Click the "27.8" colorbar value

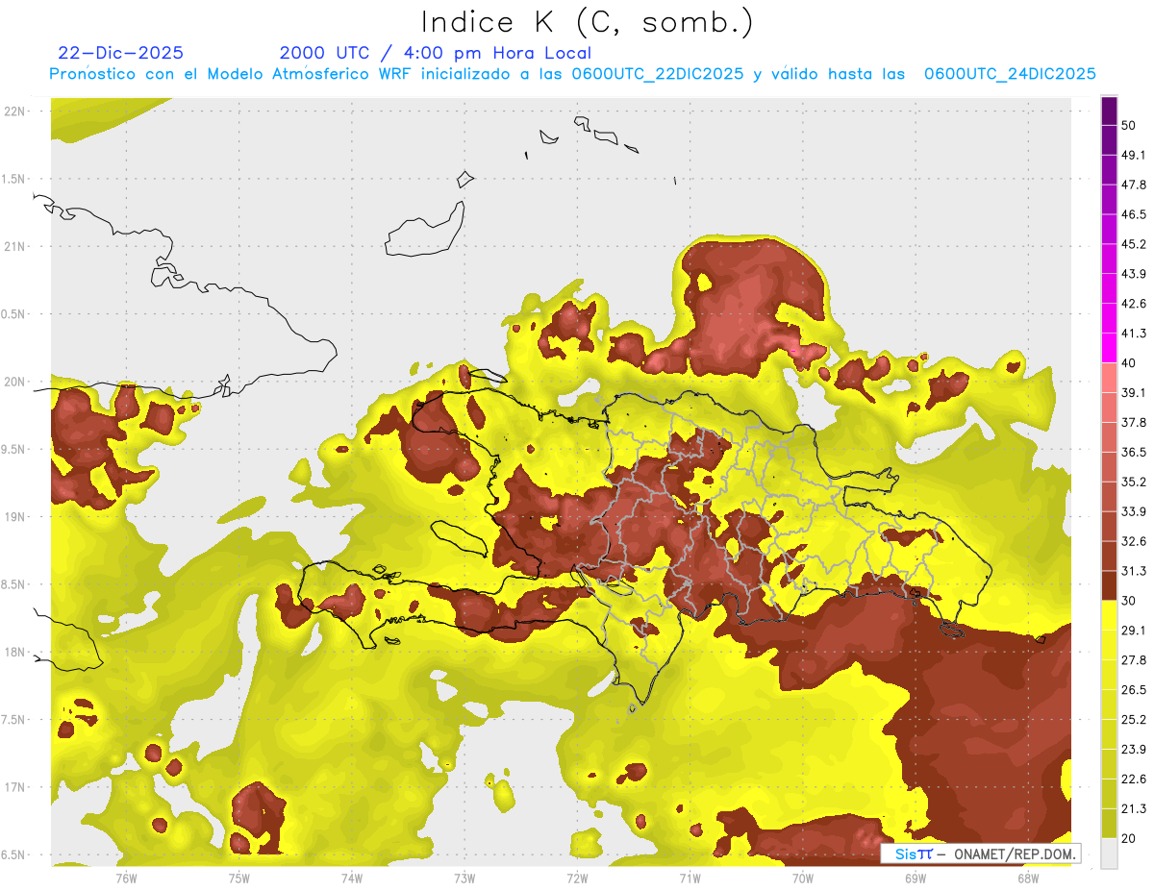(1134, 660)
